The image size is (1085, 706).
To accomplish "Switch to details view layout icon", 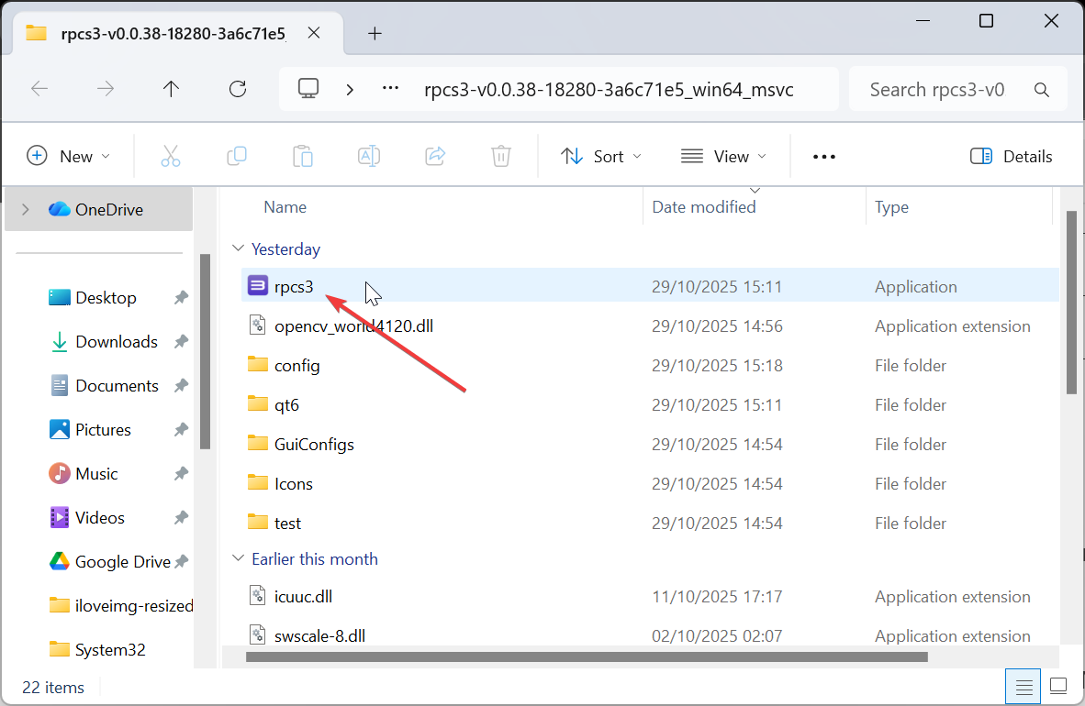I will click(1023, 687).
